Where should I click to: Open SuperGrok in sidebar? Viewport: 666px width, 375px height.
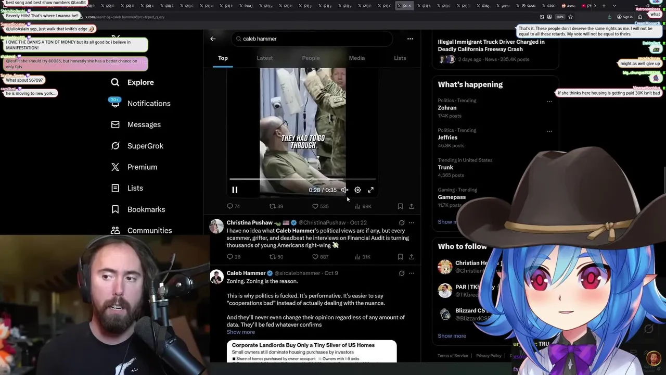point(137,146)
